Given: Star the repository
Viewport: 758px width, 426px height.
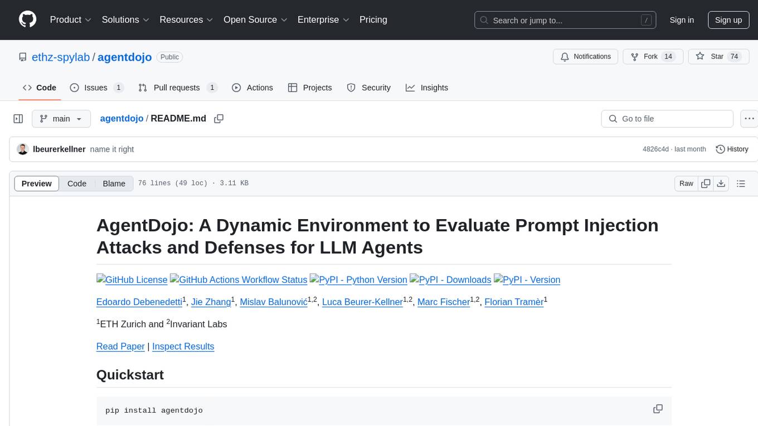Looking at the screenshot, I should pos(718,56).
